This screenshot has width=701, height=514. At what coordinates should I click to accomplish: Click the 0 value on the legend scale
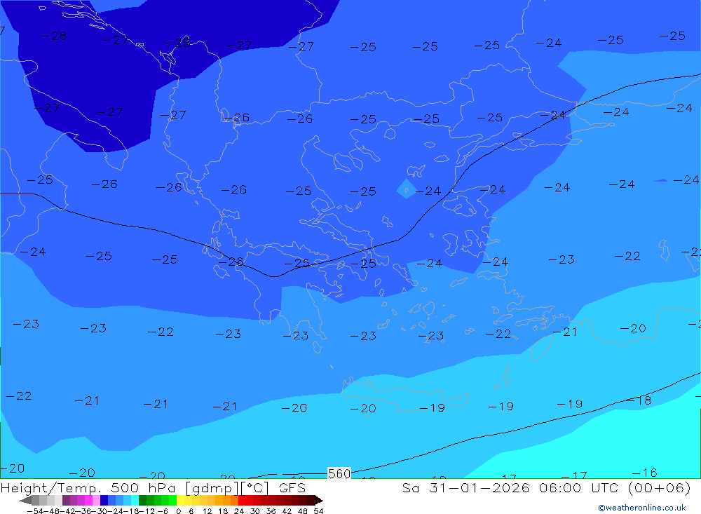click(x=178, y=511)
